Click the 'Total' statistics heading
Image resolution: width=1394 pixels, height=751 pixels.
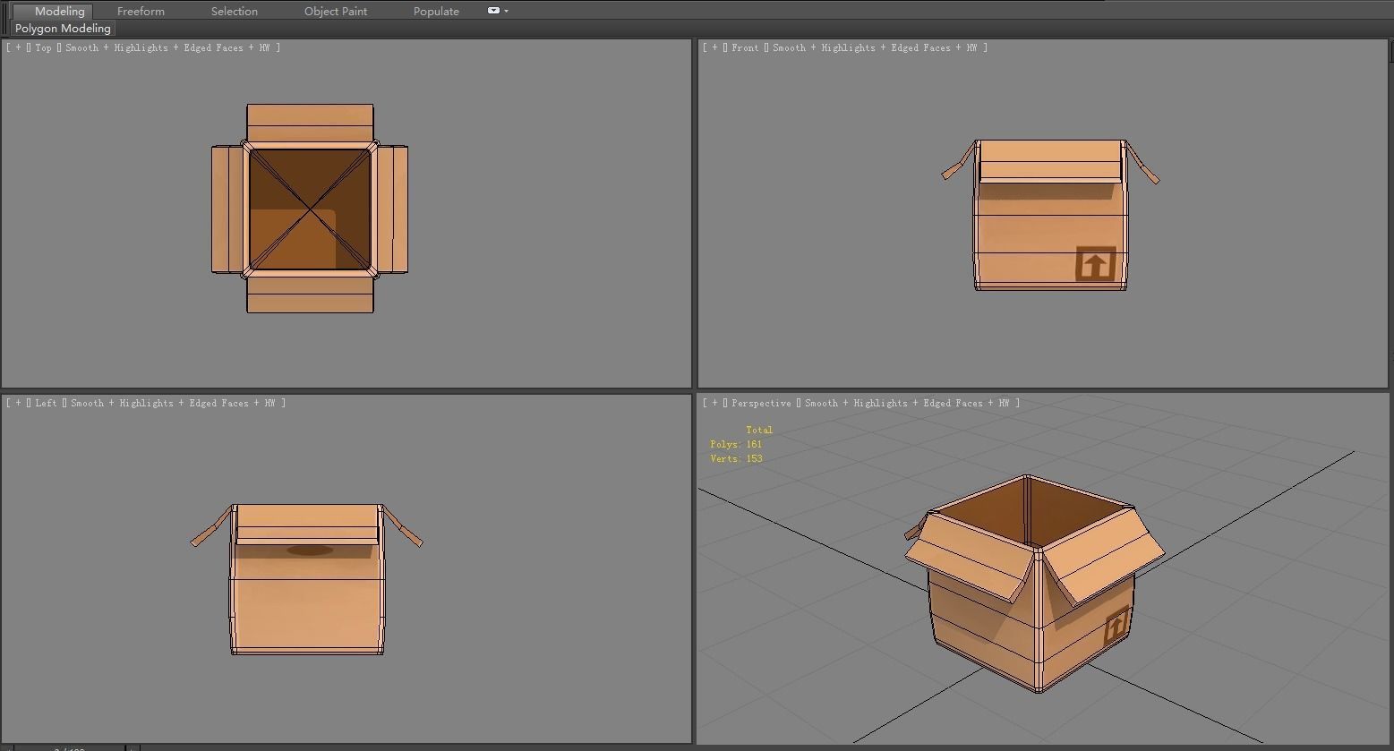[759, 430]
